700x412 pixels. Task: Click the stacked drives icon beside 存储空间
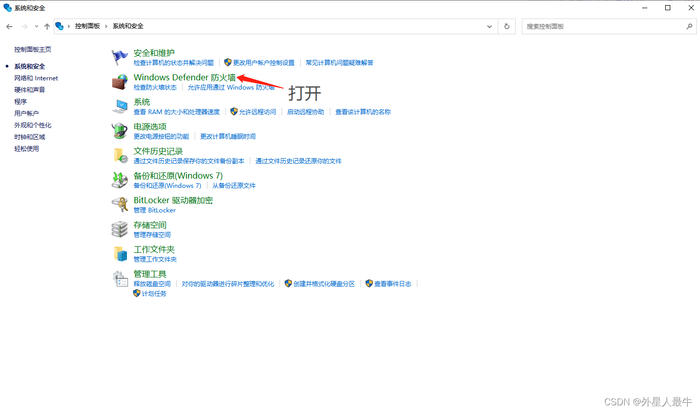(x=120, y=229)
